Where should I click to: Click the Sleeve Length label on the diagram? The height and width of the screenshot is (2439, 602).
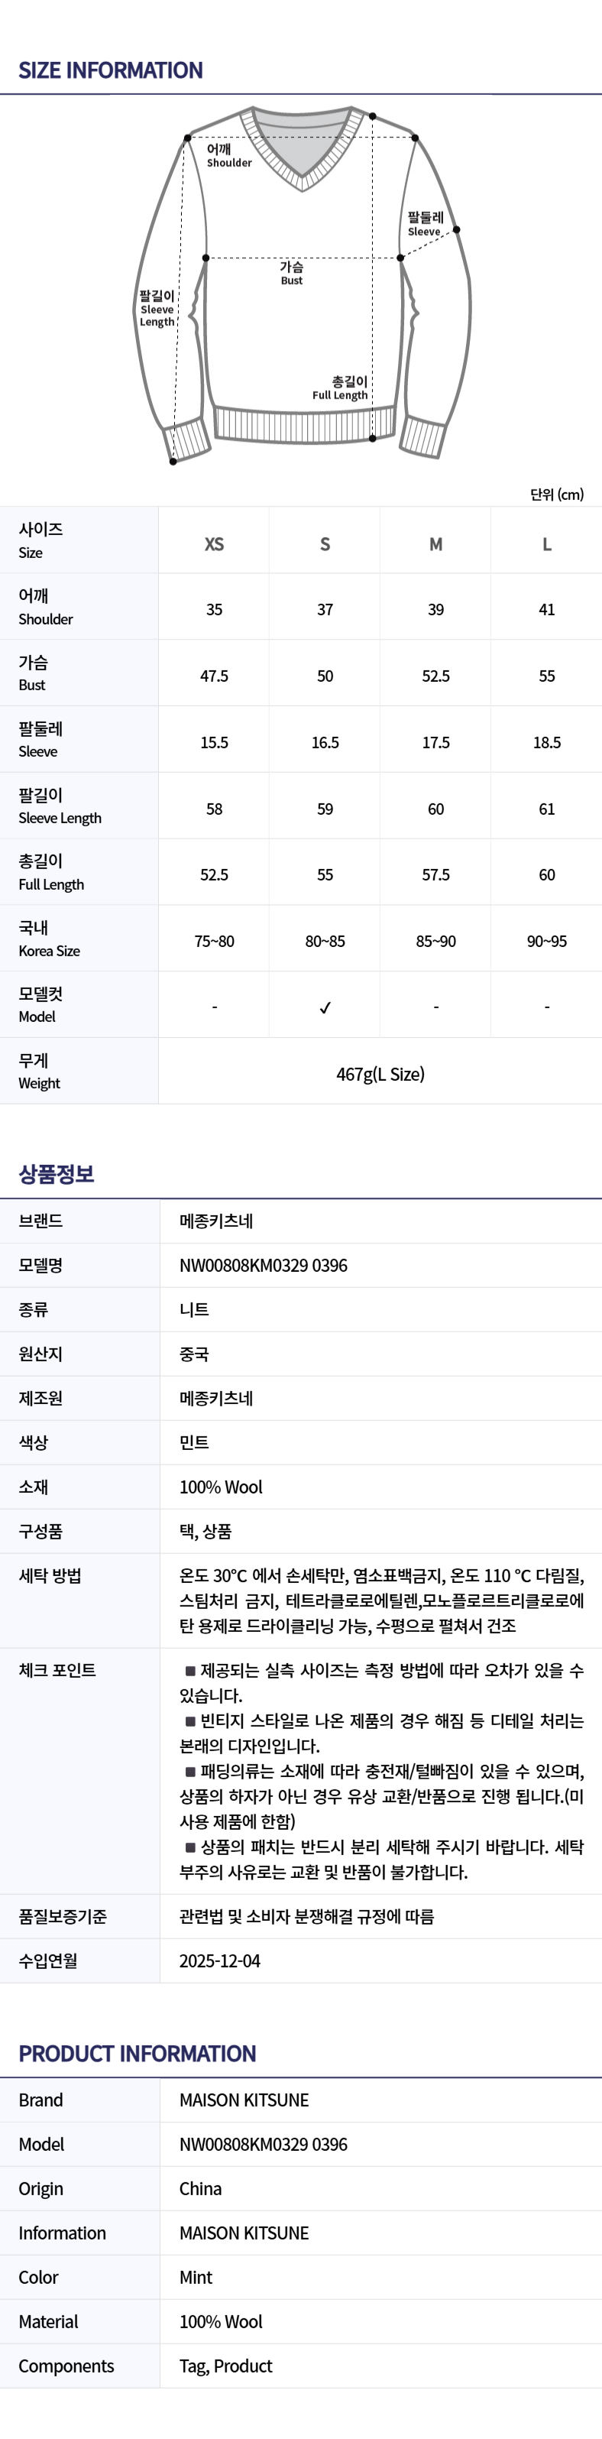157,309
